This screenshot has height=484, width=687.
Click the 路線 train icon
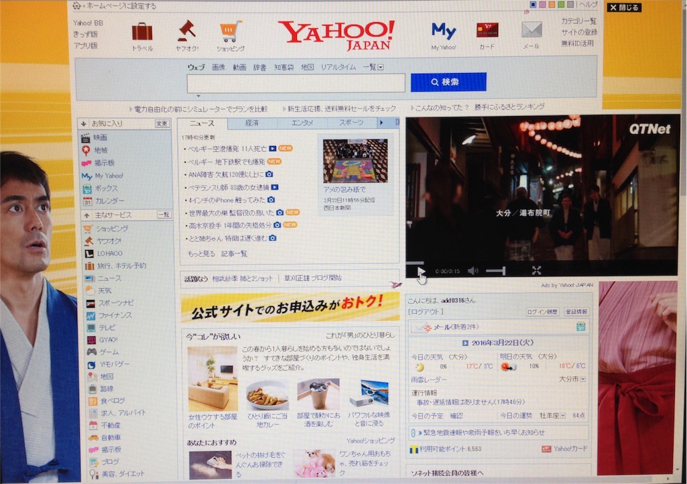pos(92,389)
